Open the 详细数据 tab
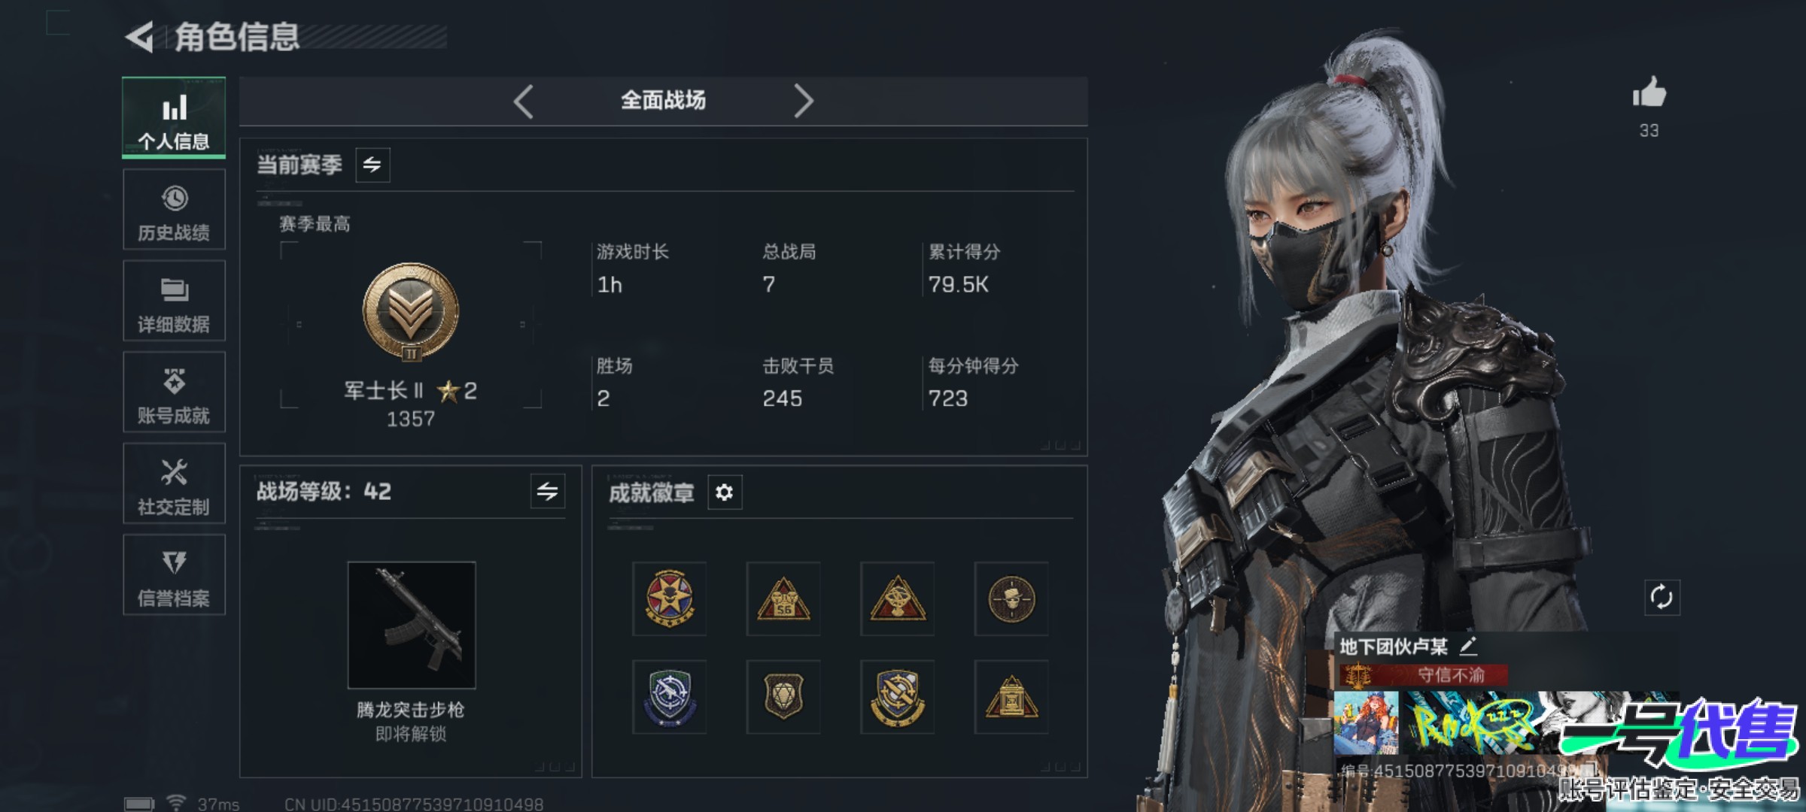Viewport: 1806px width, 812px height. (x=174, y=301)
